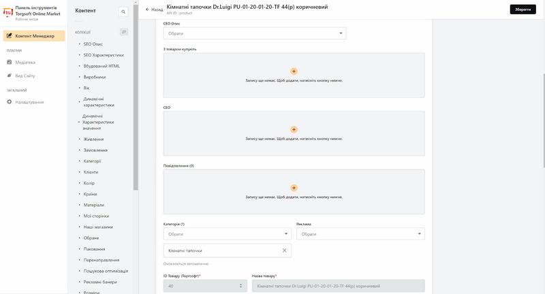Remove the 'Кімнатні тапочки' category tag
This screenshot has height=294, width=545.
coord(284,250)
